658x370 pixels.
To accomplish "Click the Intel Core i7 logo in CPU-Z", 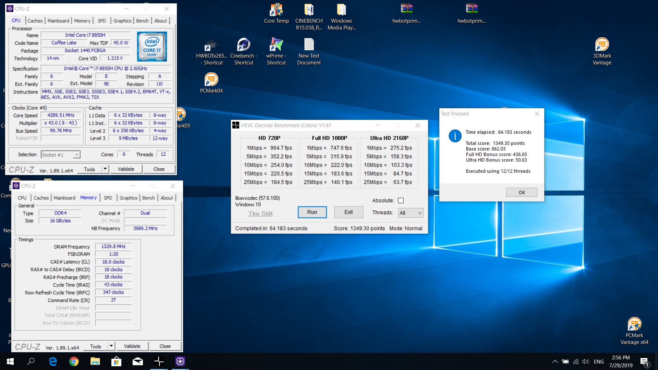I will coord(152,47).
